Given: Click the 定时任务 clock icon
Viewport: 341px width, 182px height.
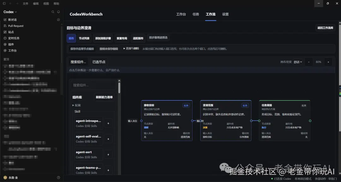Looking at the screenshot, I should coord(5,38).
